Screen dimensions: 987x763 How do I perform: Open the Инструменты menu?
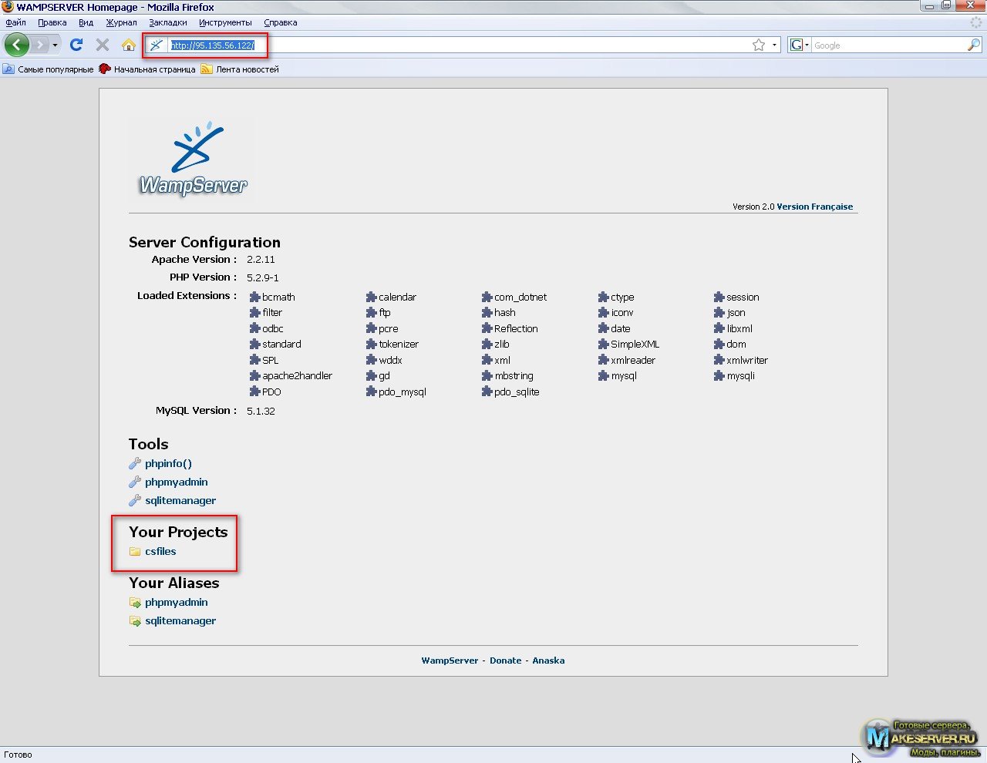[225, 22]
